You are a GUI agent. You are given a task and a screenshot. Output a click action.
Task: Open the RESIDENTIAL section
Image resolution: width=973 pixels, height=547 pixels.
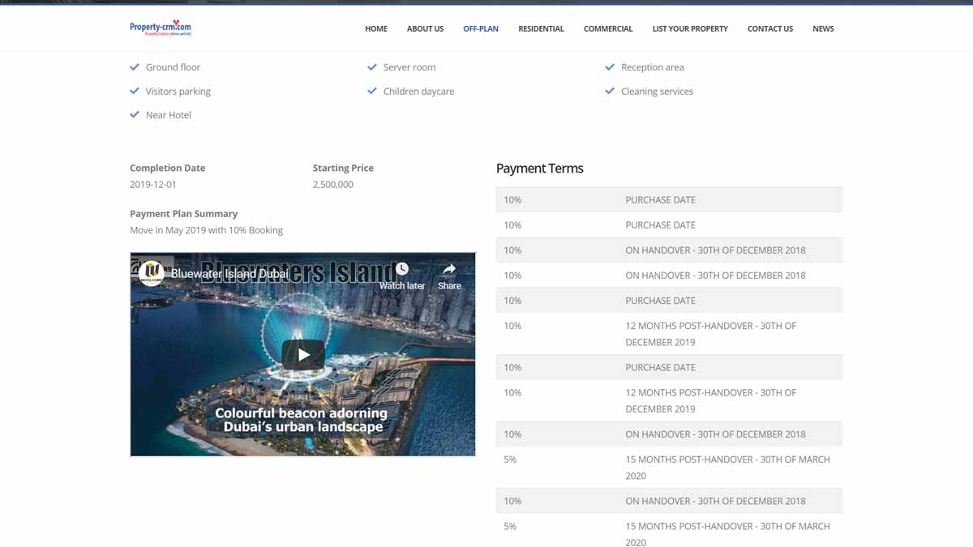[541, 29]
